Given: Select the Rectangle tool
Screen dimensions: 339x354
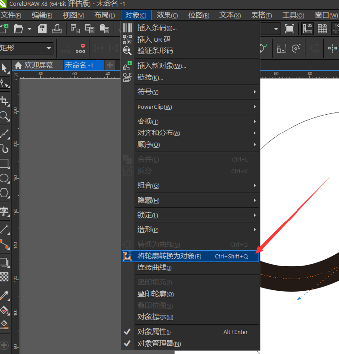Looking at the screenshot, I should (4, 163).
